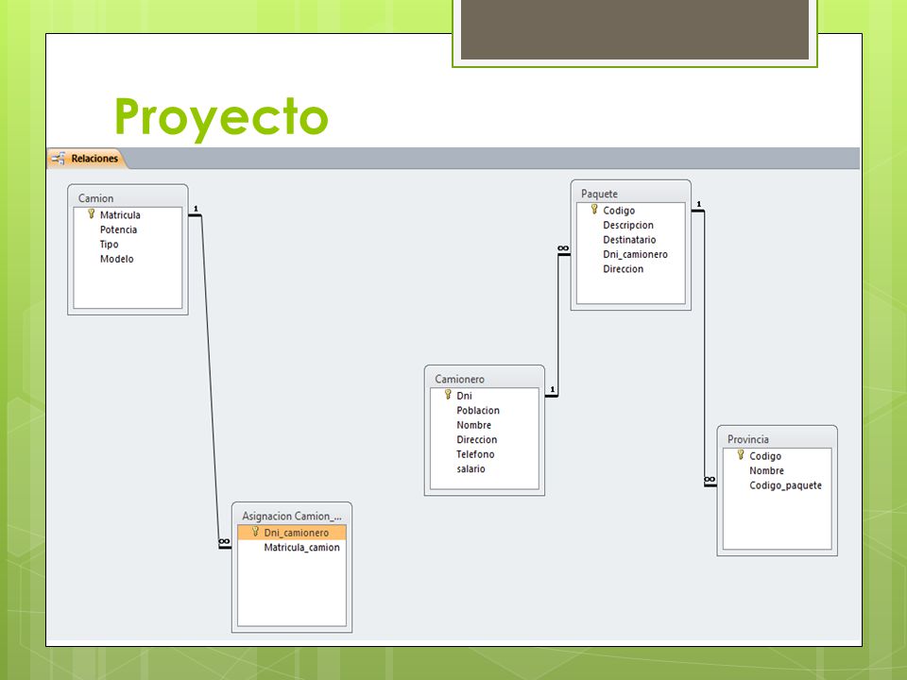The width and height of the screenshot is (907, 680).
Task: Click the infinity symbol at Asignacion Camion relationship
Action: click(225, 542)
